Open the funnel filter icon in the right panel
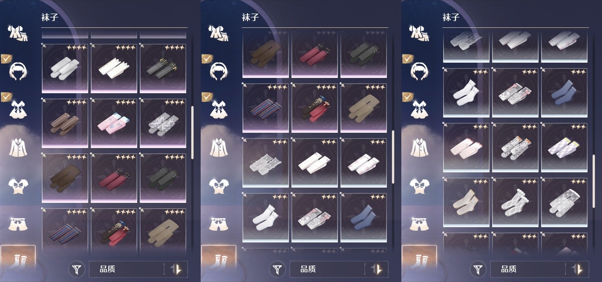The image size is (602, 282). click(479, 269)
